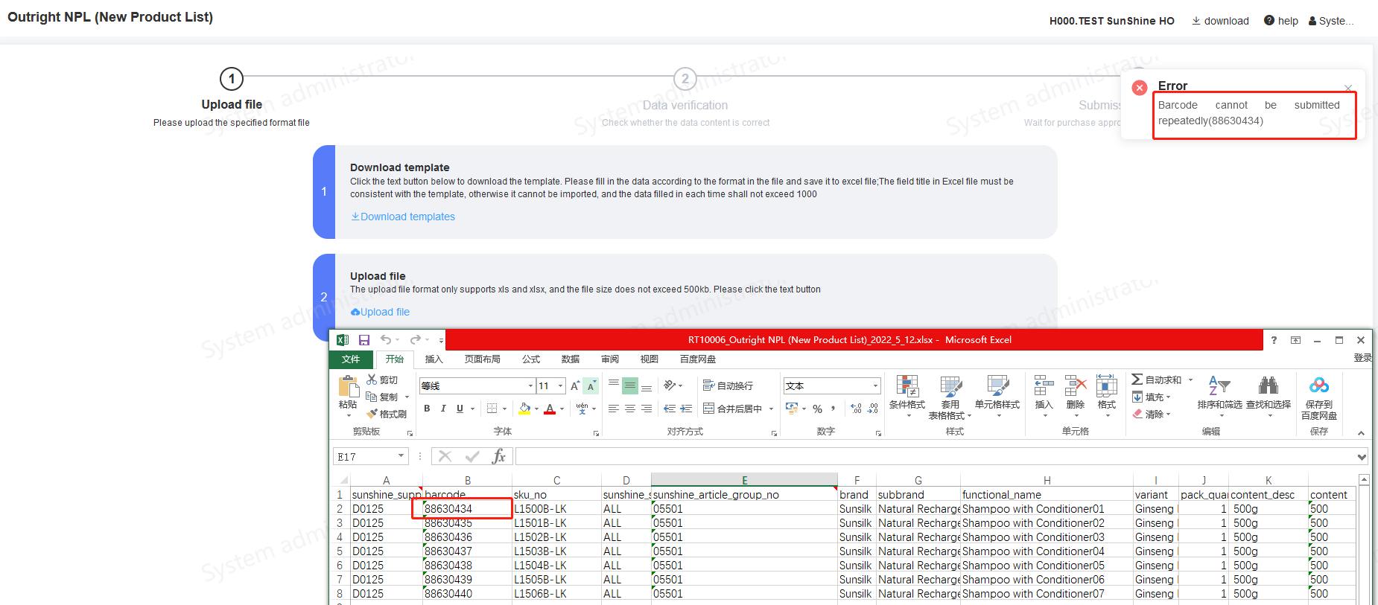Click the save to Baidu cloud icon
The image size is (1378, 605).
pyautogui.click(x=1318, y=385)
